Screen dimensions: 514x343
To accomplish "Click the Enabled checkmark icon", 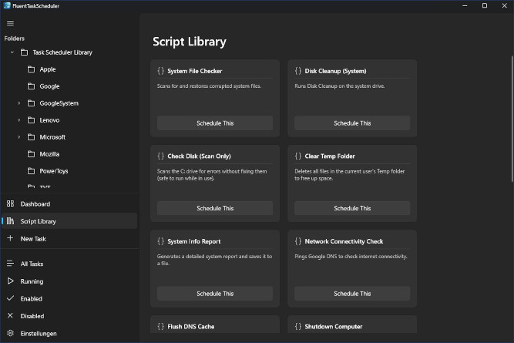I will pyautogui.click(x=10, y=298).
